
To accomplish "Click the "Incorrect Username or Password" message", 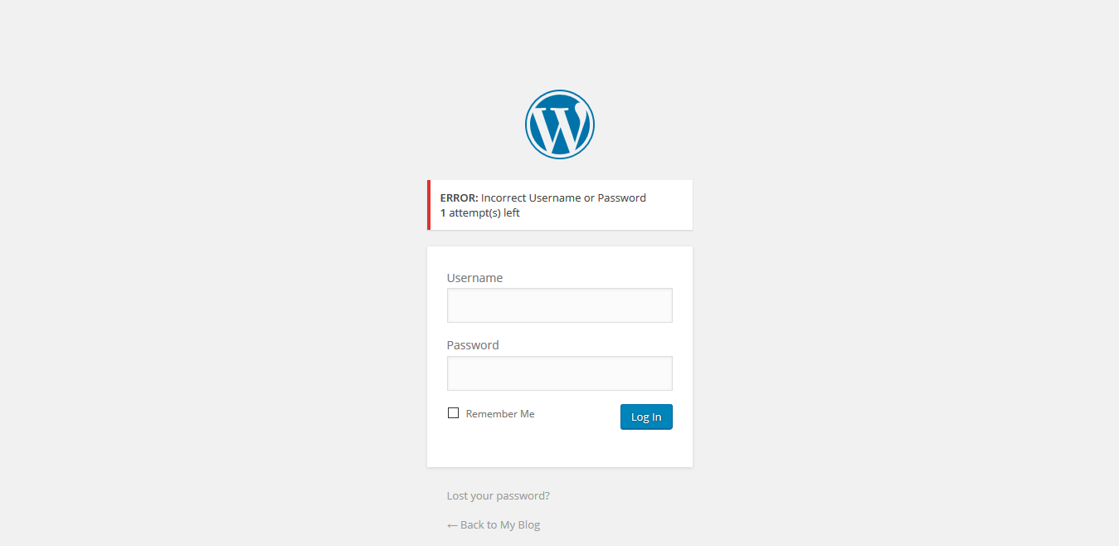I will [x=563, y=198].
